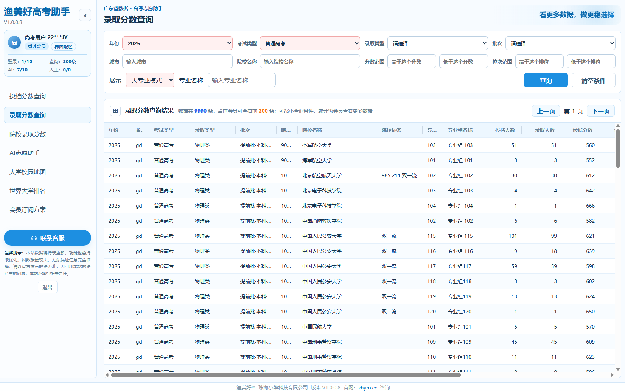Open the 考试类型 dropdown showing 普通高考

point(310,43)
